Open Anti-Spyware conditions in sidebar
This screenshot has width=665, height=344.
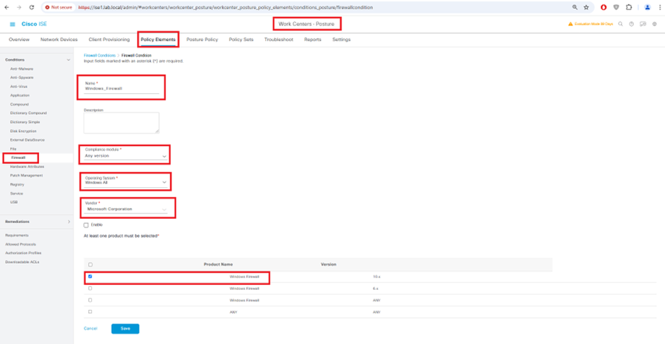coord(22,77)
